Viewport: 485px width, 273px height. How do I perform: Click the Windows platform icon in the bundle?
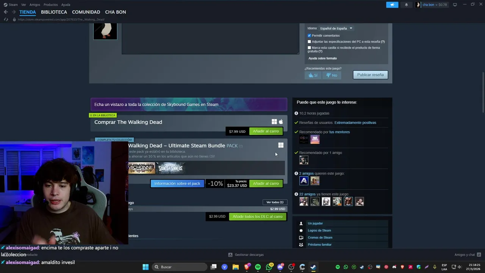281,145
